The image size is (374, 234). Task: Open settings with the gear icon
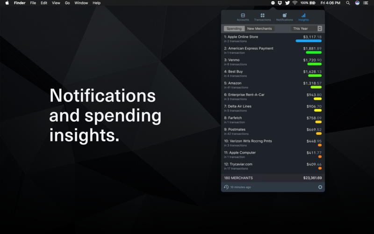point(320,187)
